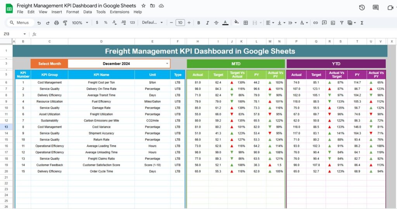397x209 pixels.
Task: Click the Merge cells icon
Action: [255, 23]
